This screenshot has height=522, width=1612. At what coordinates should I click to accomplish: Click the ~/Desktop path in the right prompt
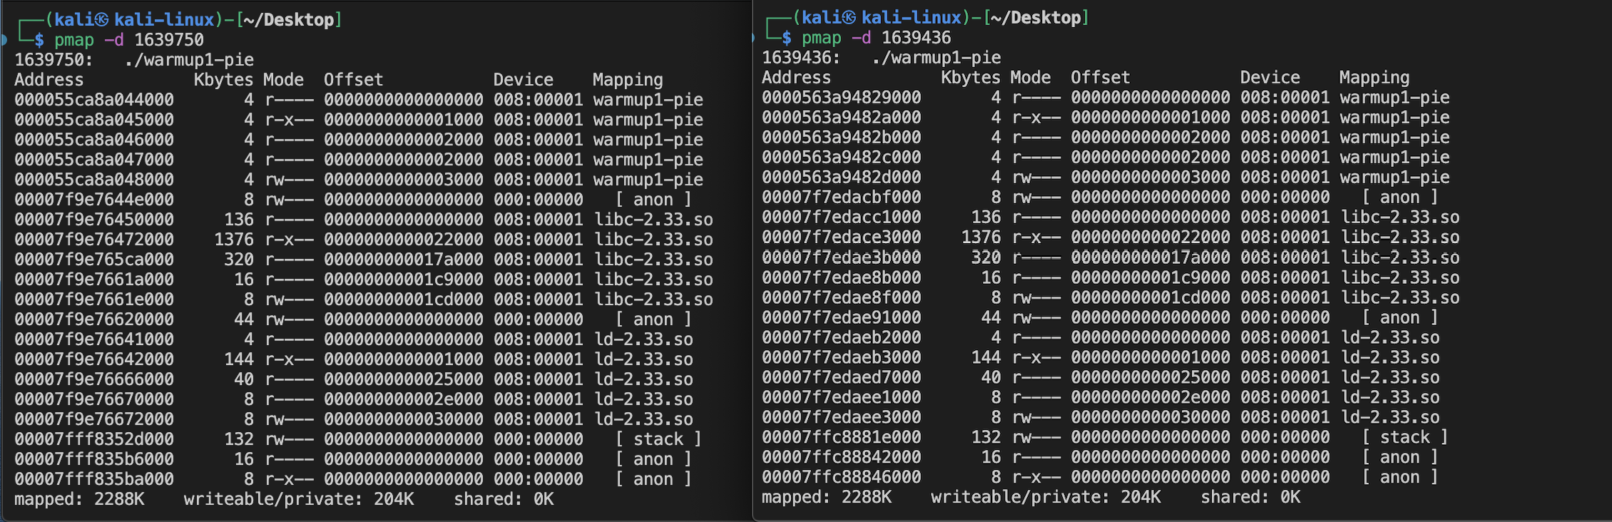[x=1036, y=18]
